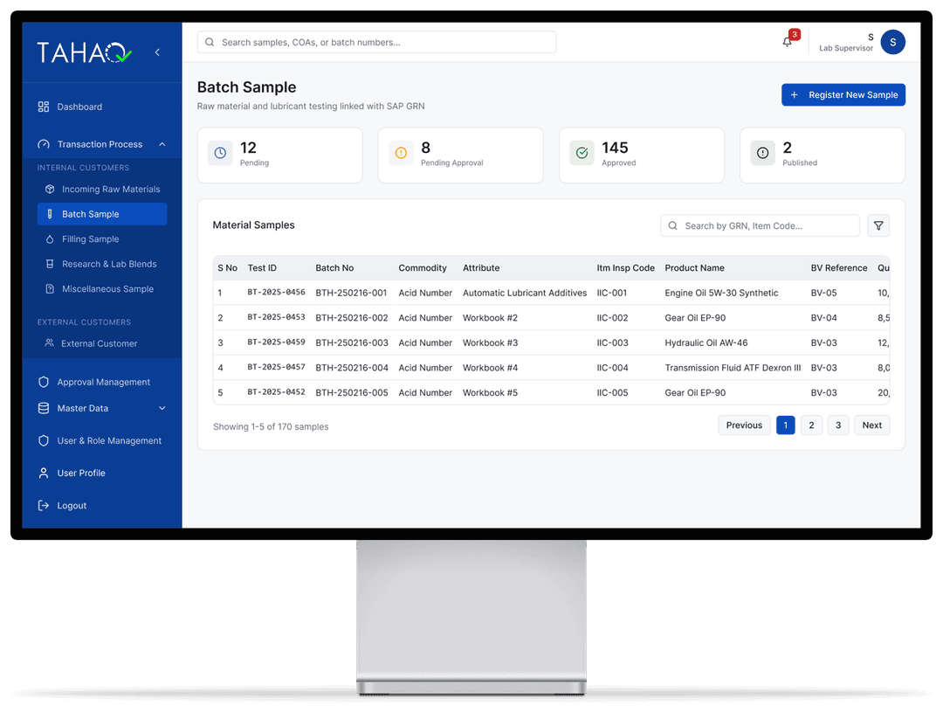
Task: Click the Research & Lab Blends beaker icon
Action: tap(50, 264)
